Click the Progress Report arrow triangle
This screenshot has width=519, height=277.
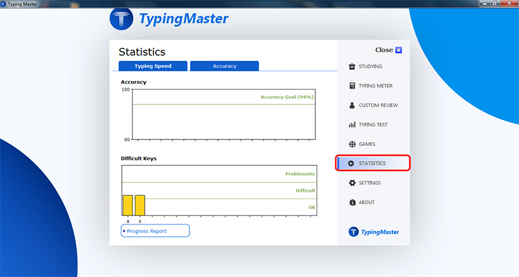click(x=124, y=231)
